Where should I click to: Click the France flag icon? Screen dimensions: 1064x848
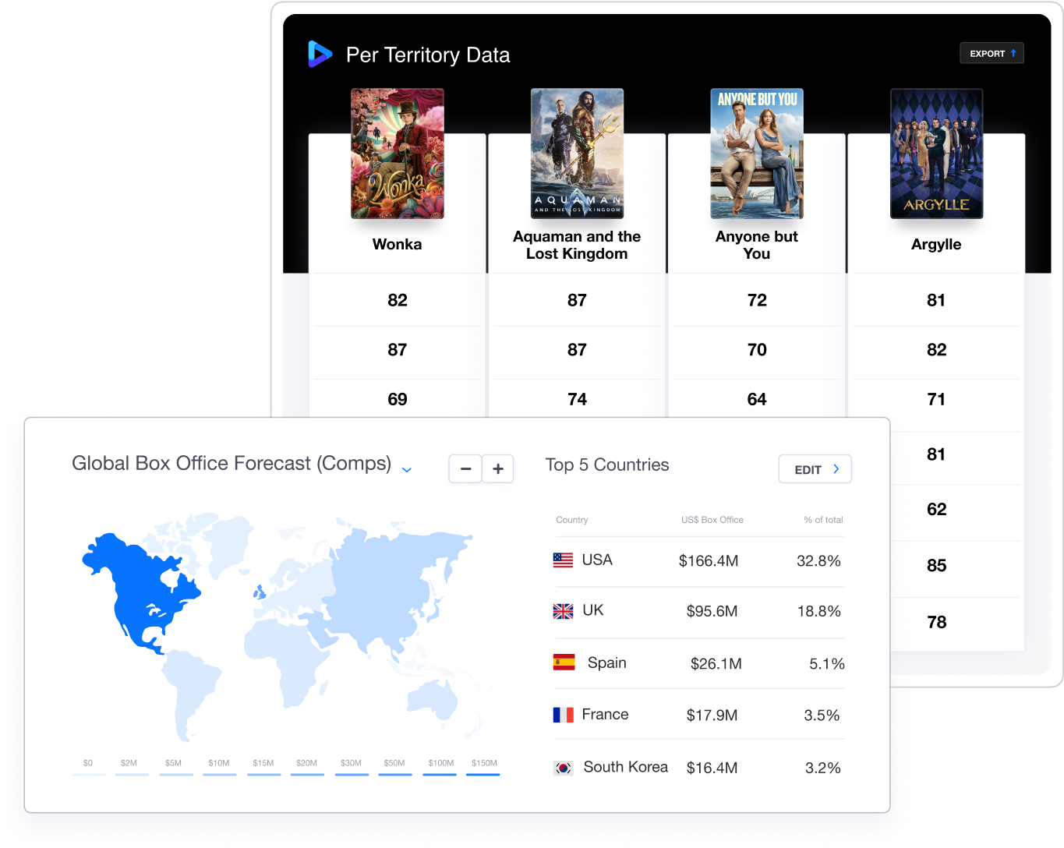(x=563, y=715)
